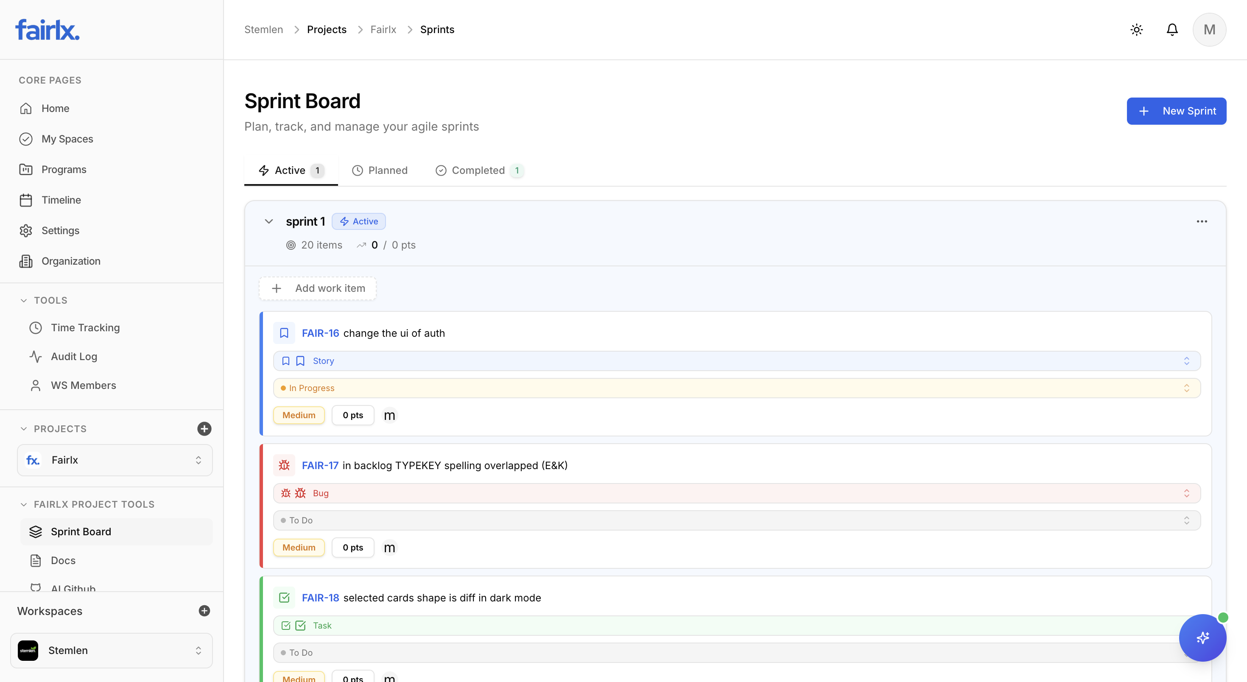Click assignee avatar m on FAIR-17
Viewport: 1247px width, 682px height.
tap(390, 548)
